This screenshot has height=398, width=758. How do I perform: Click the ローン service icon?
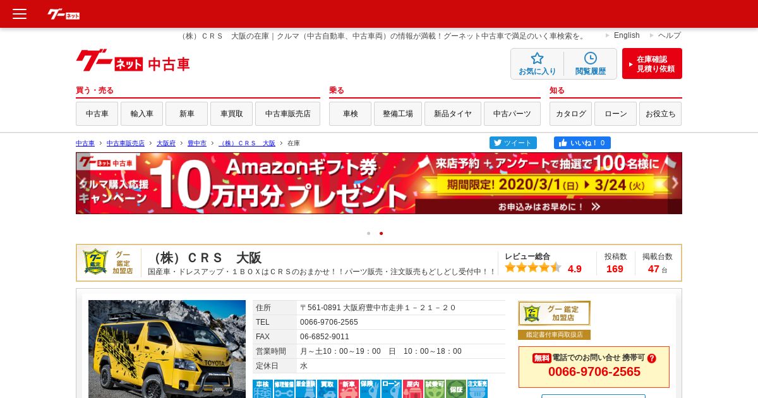(392, 389)
